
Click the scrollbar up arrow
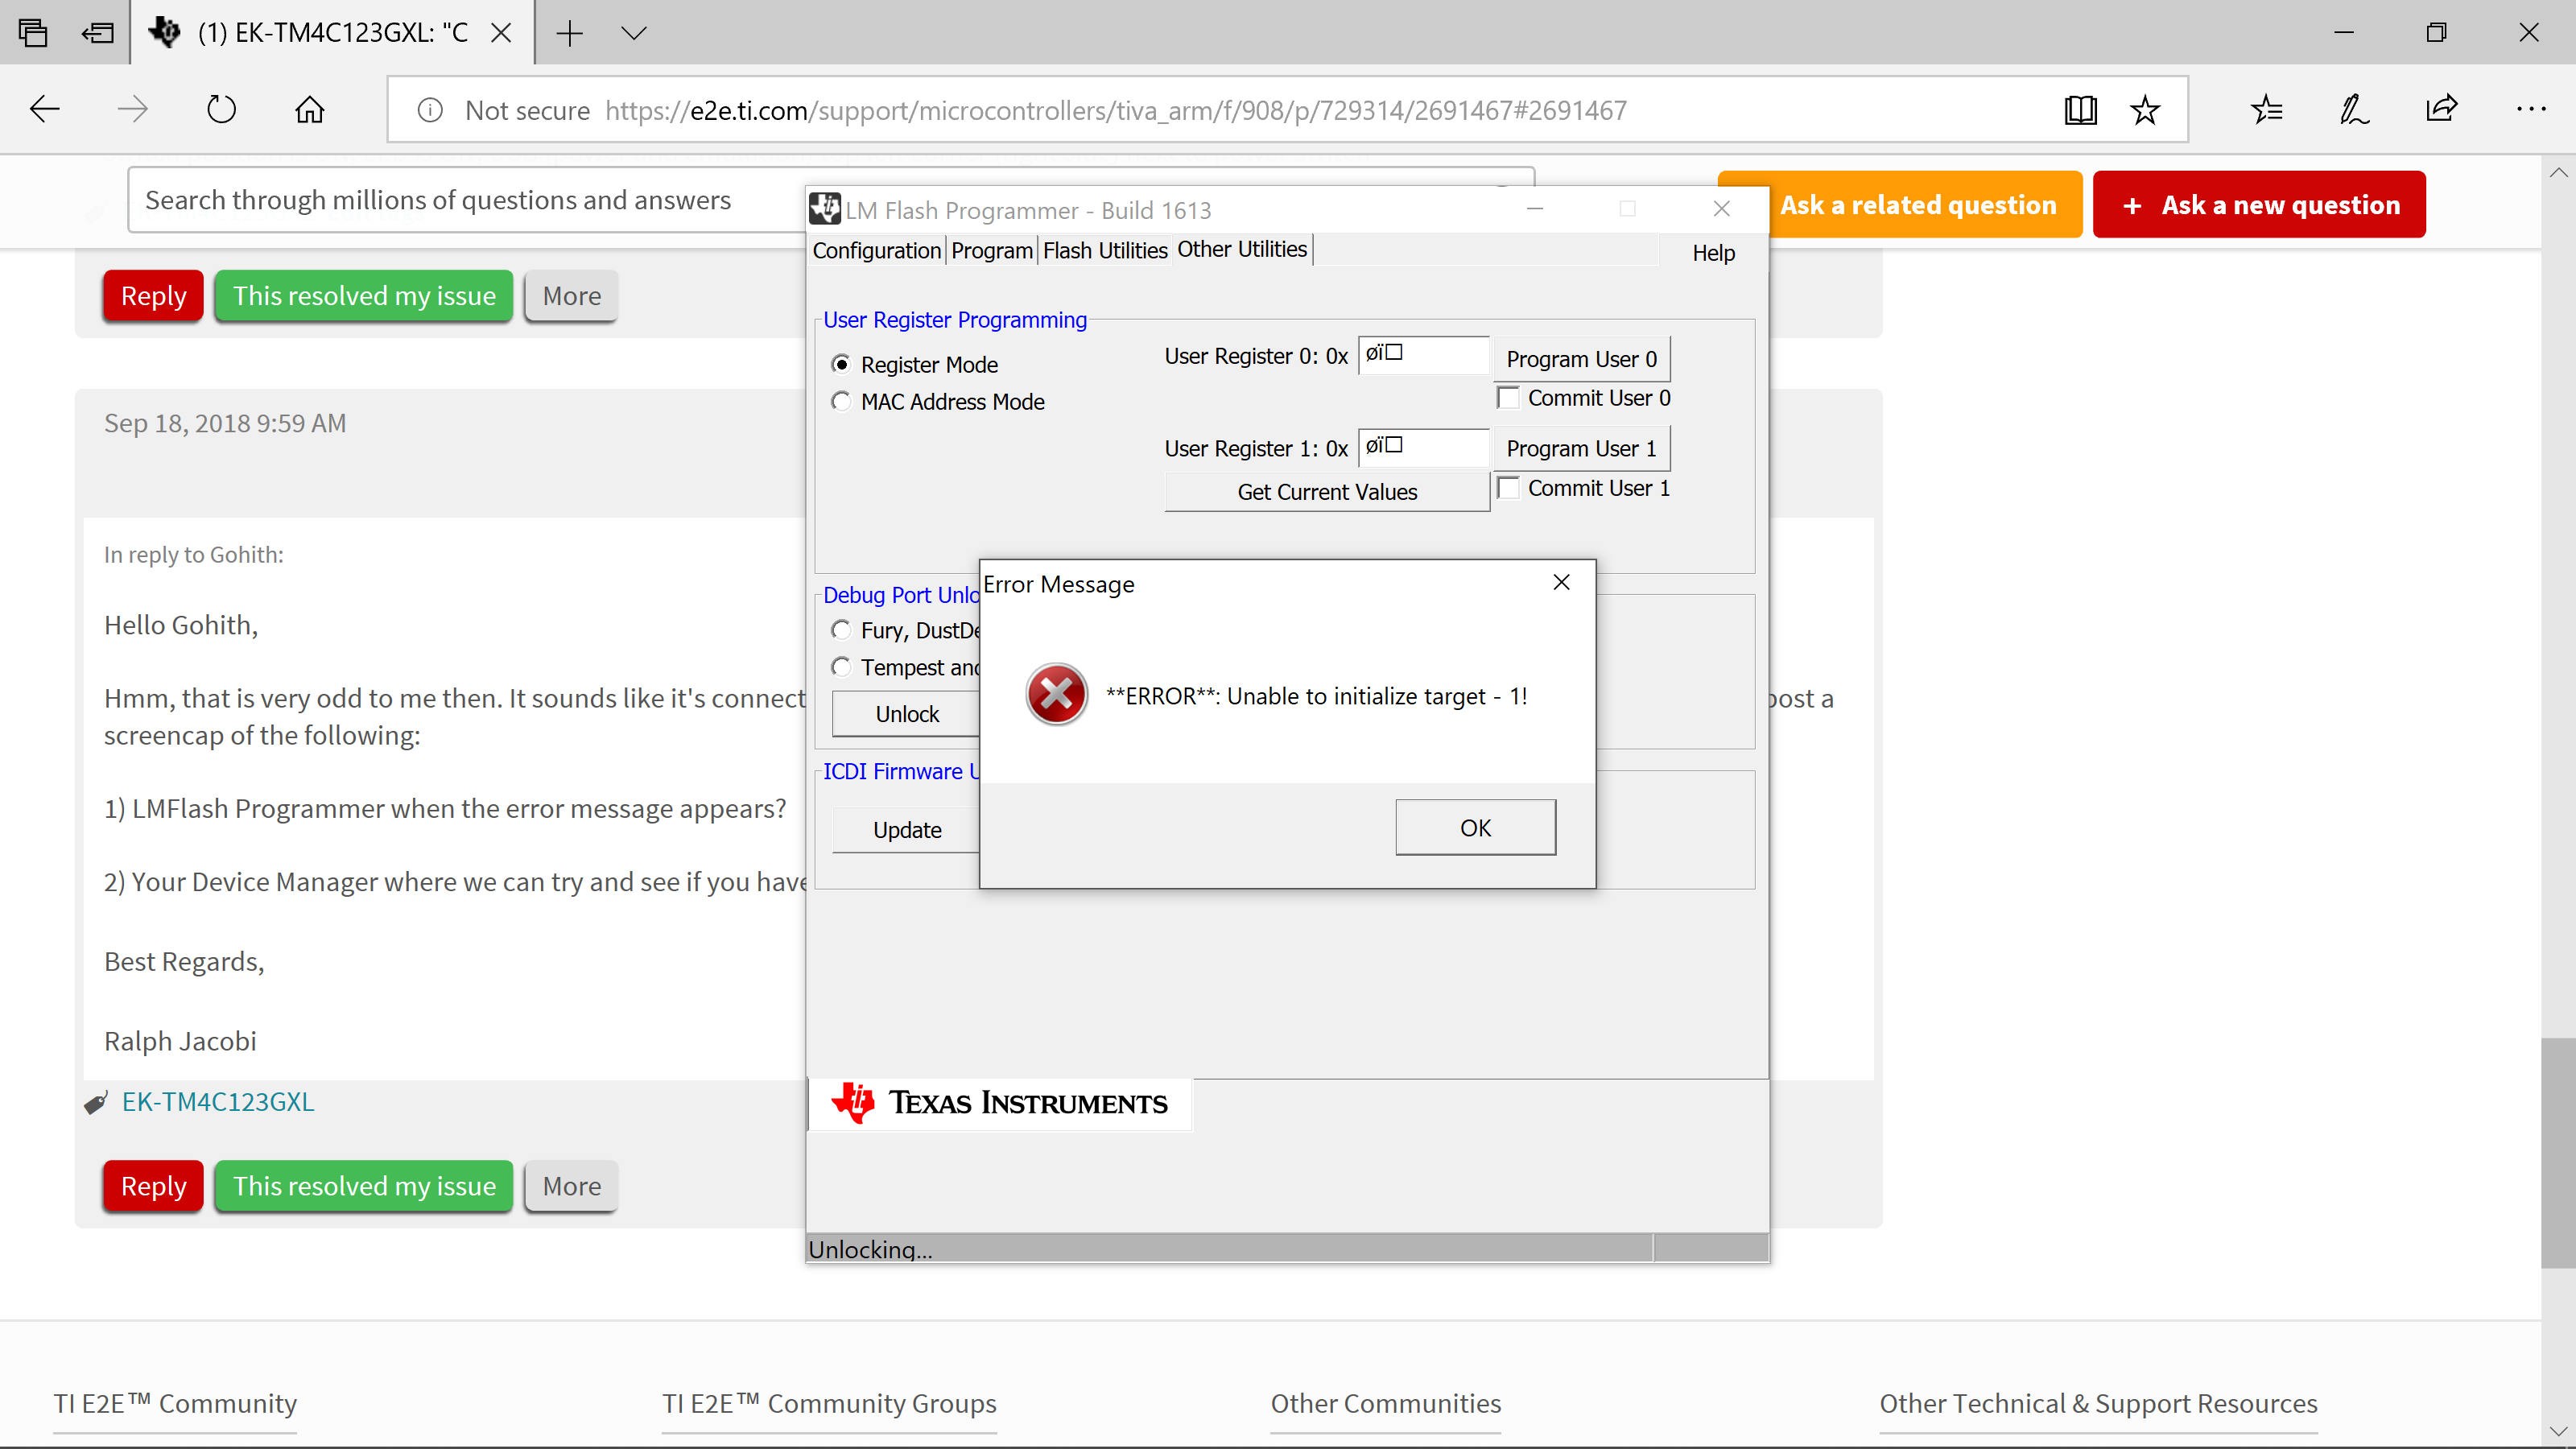(x=2558, y=172)
